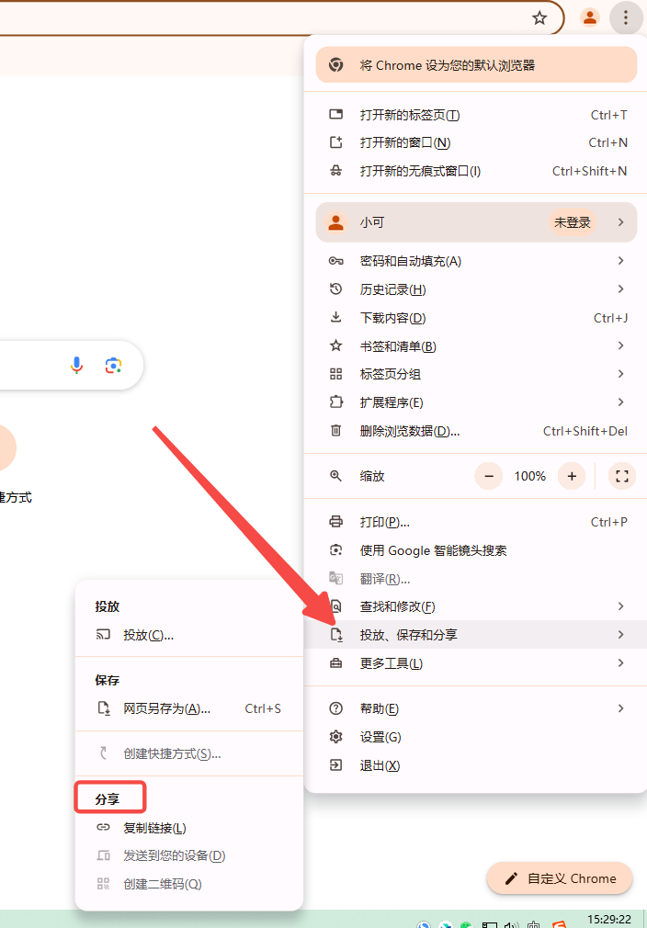The height and width of the screenshot is (928, 647).
Task: Click the tab groups grid icon
Action: 335,374
